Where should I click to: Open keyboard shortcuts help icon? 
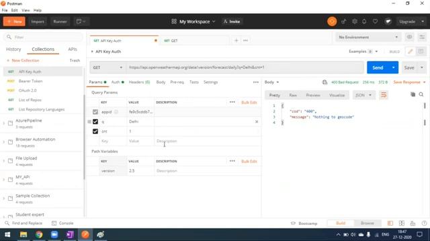click(x=424, y=223)
